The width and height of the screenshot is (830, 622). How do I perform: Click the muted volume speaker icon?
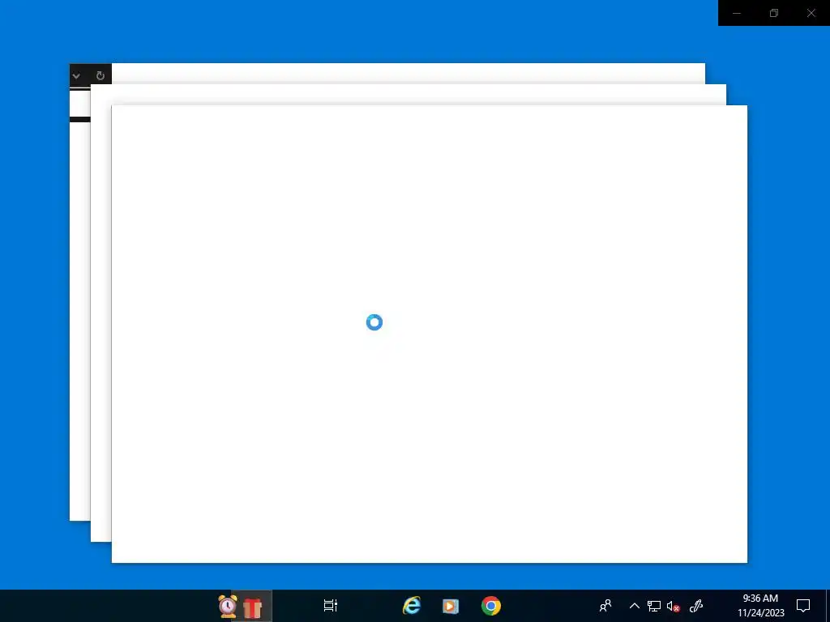(x=674, y=606)
